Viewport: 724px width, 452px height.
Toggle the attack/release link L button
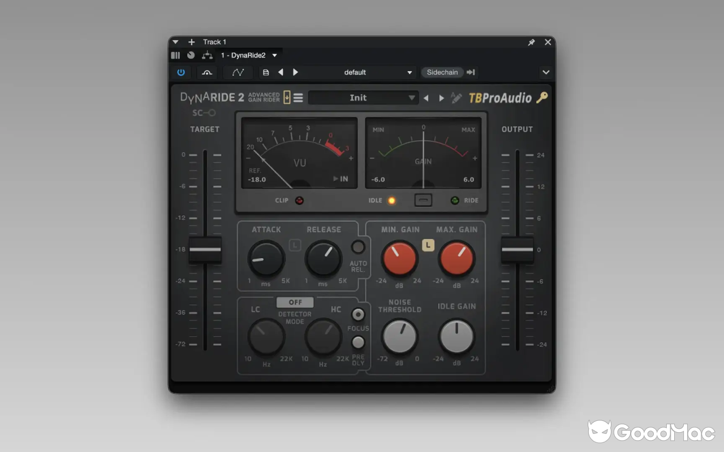click(295, 245)
